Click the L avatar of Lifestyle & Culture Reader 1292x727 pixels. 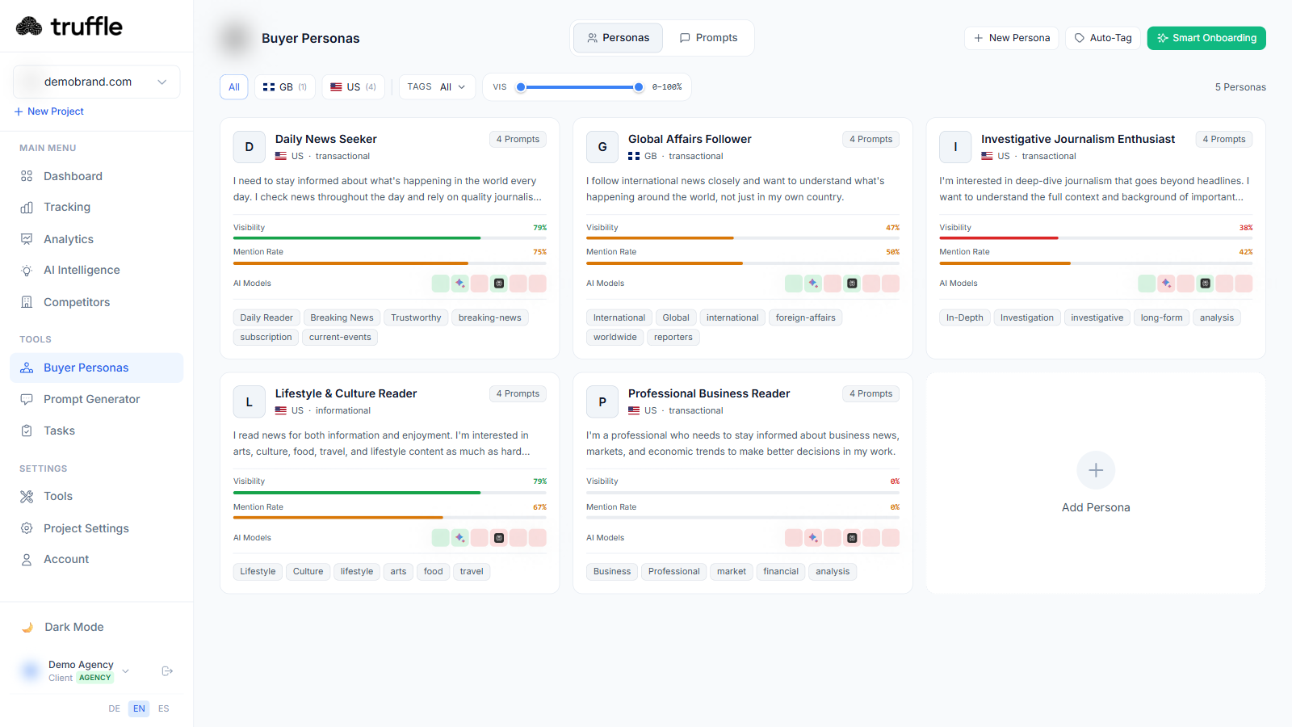pos(250,401)
